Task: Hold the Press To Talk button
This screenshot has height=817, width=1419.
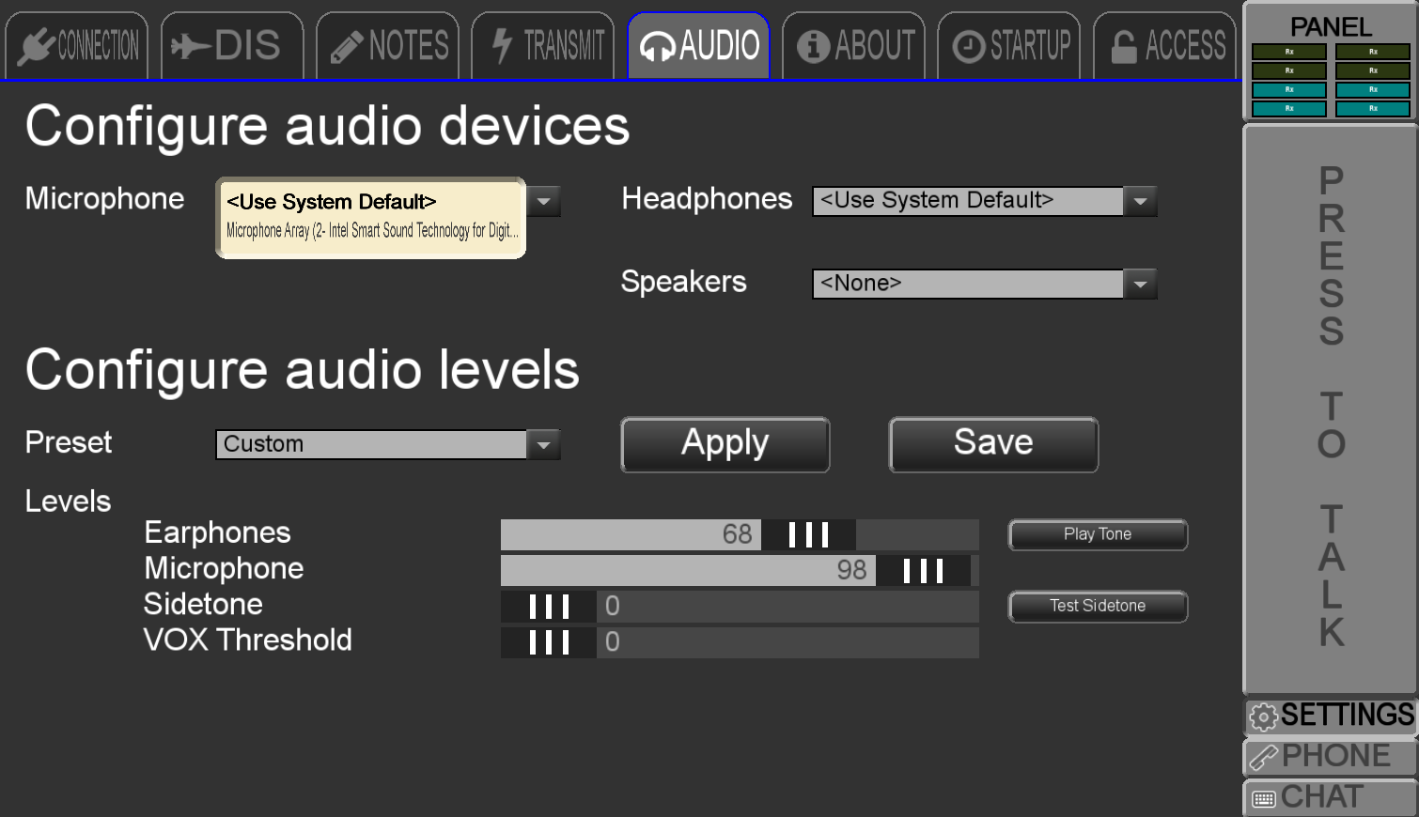Action: 1331,408
